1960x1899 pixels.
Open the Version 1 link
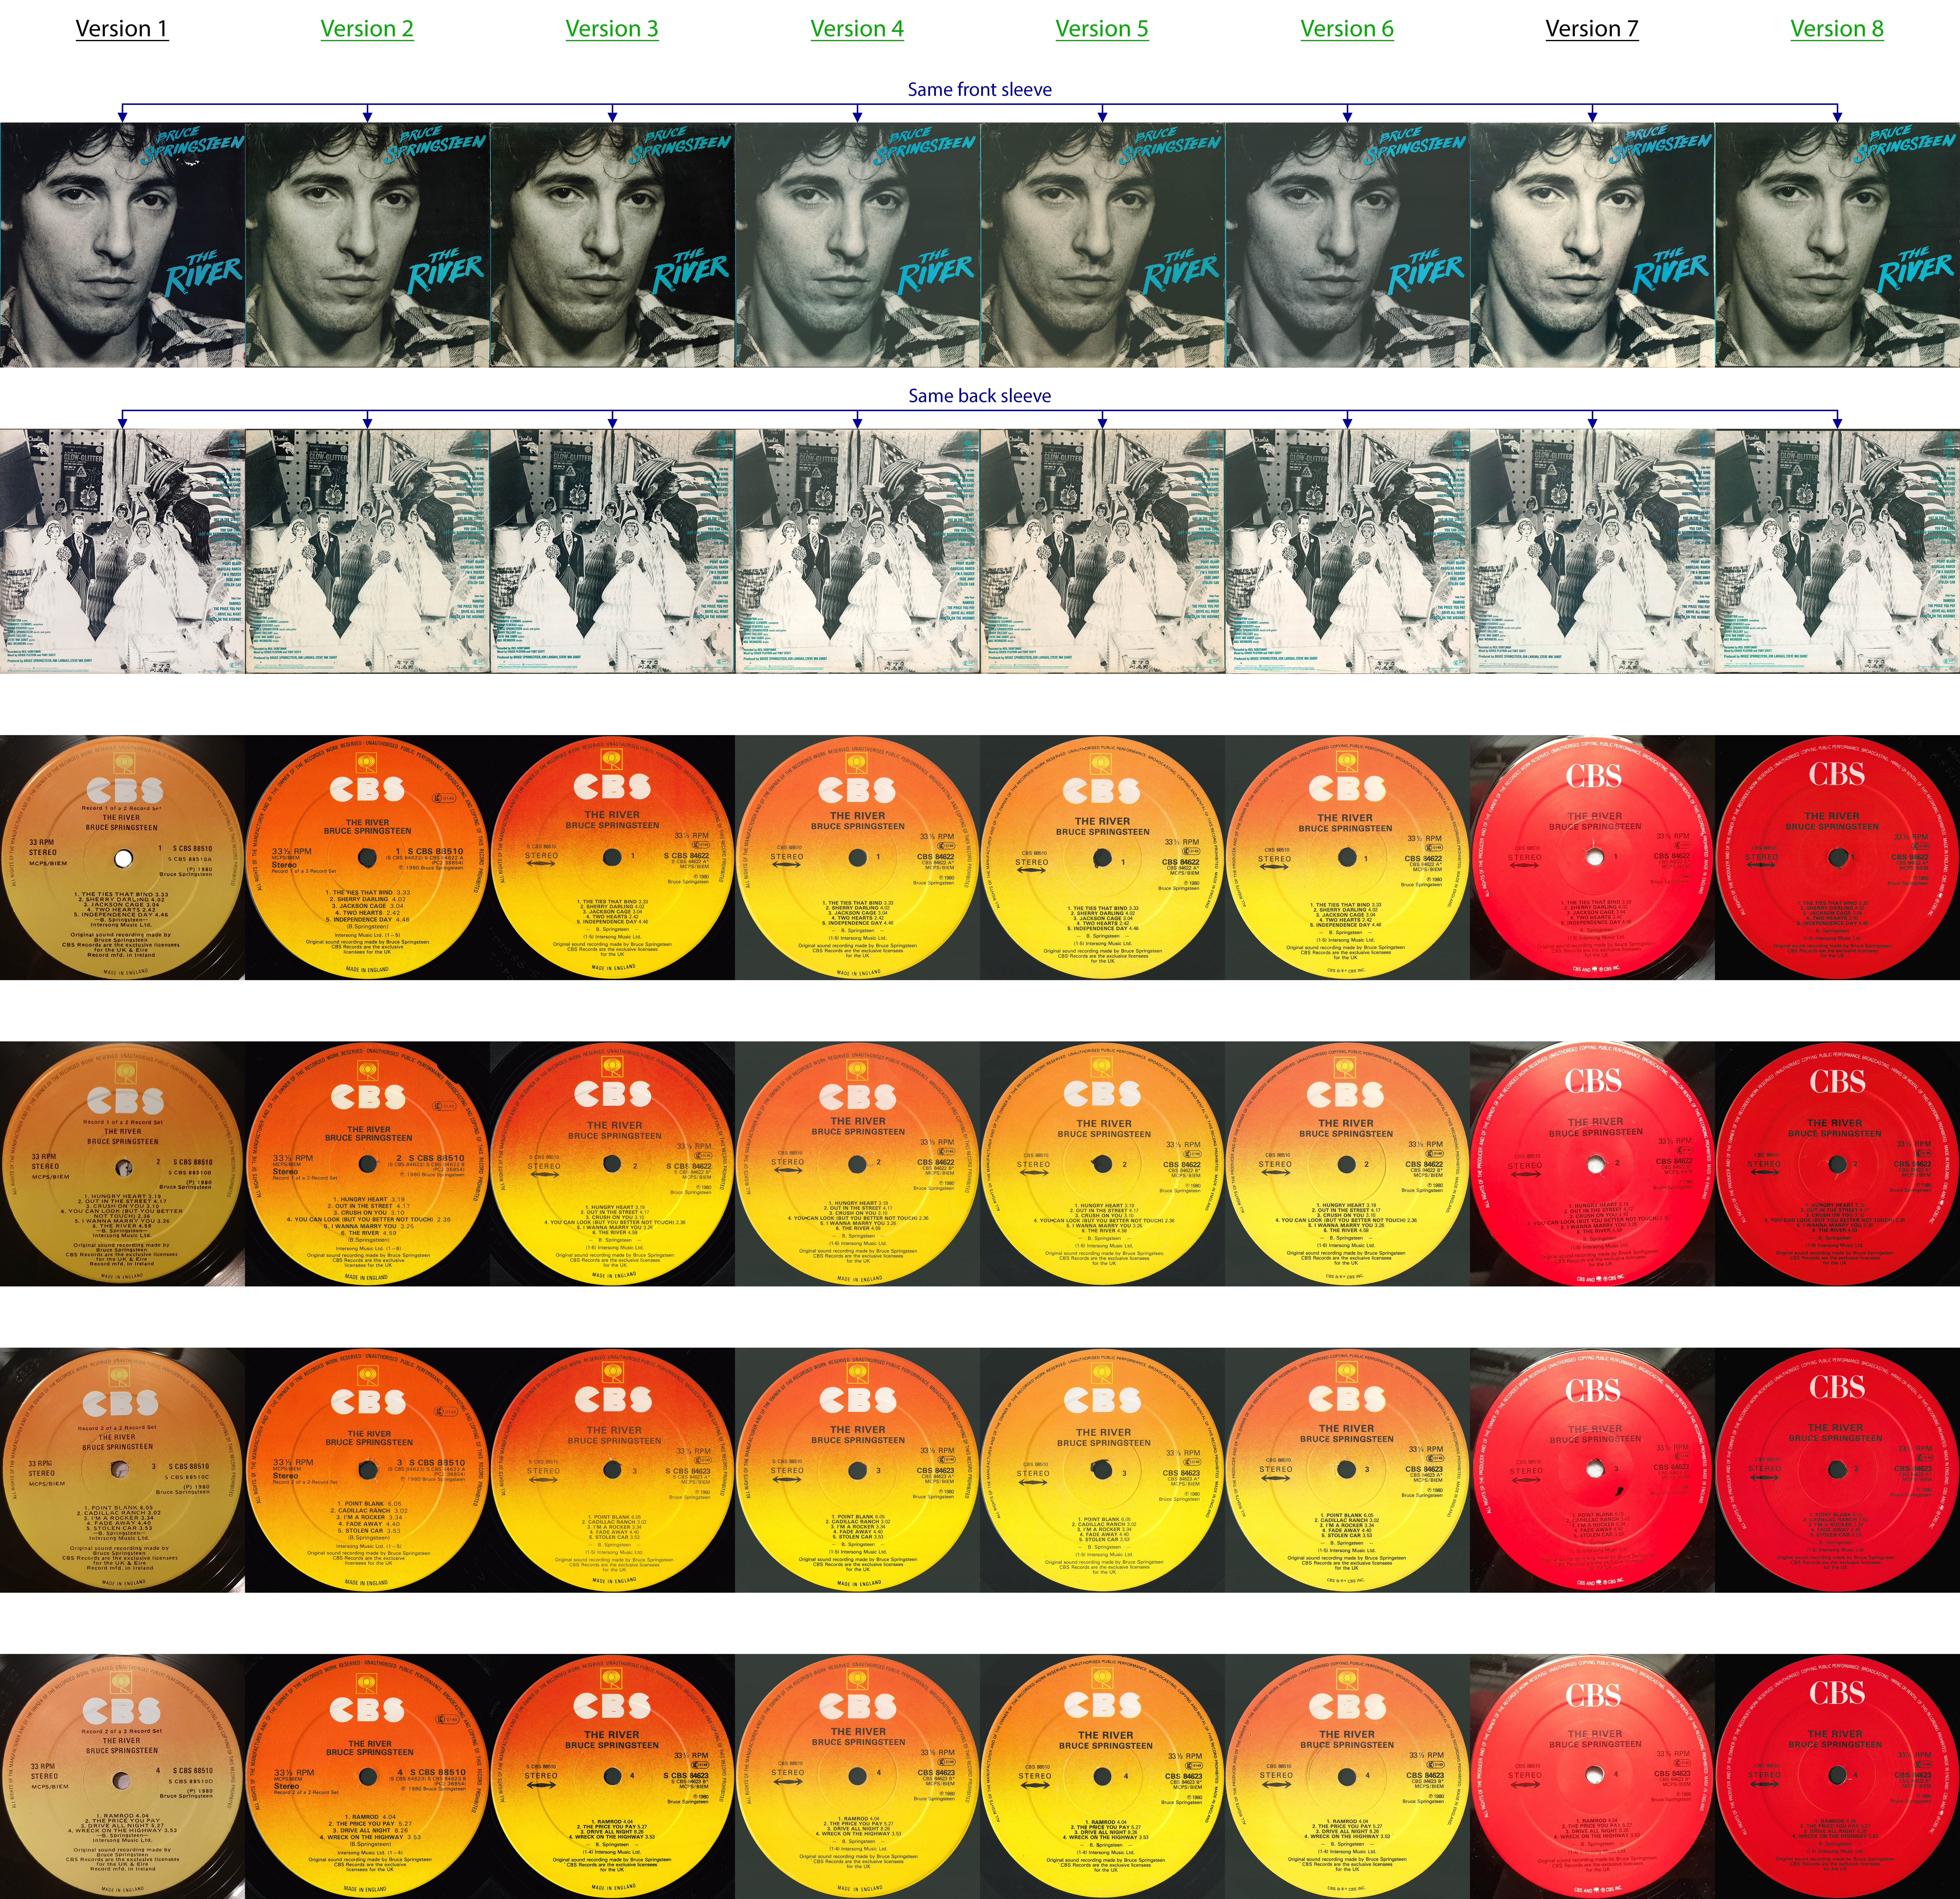pos(122,29)
